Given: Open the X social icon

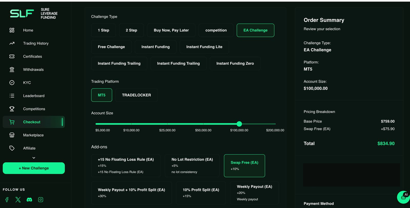Looking at the screenshot, I should click(18, 200).
